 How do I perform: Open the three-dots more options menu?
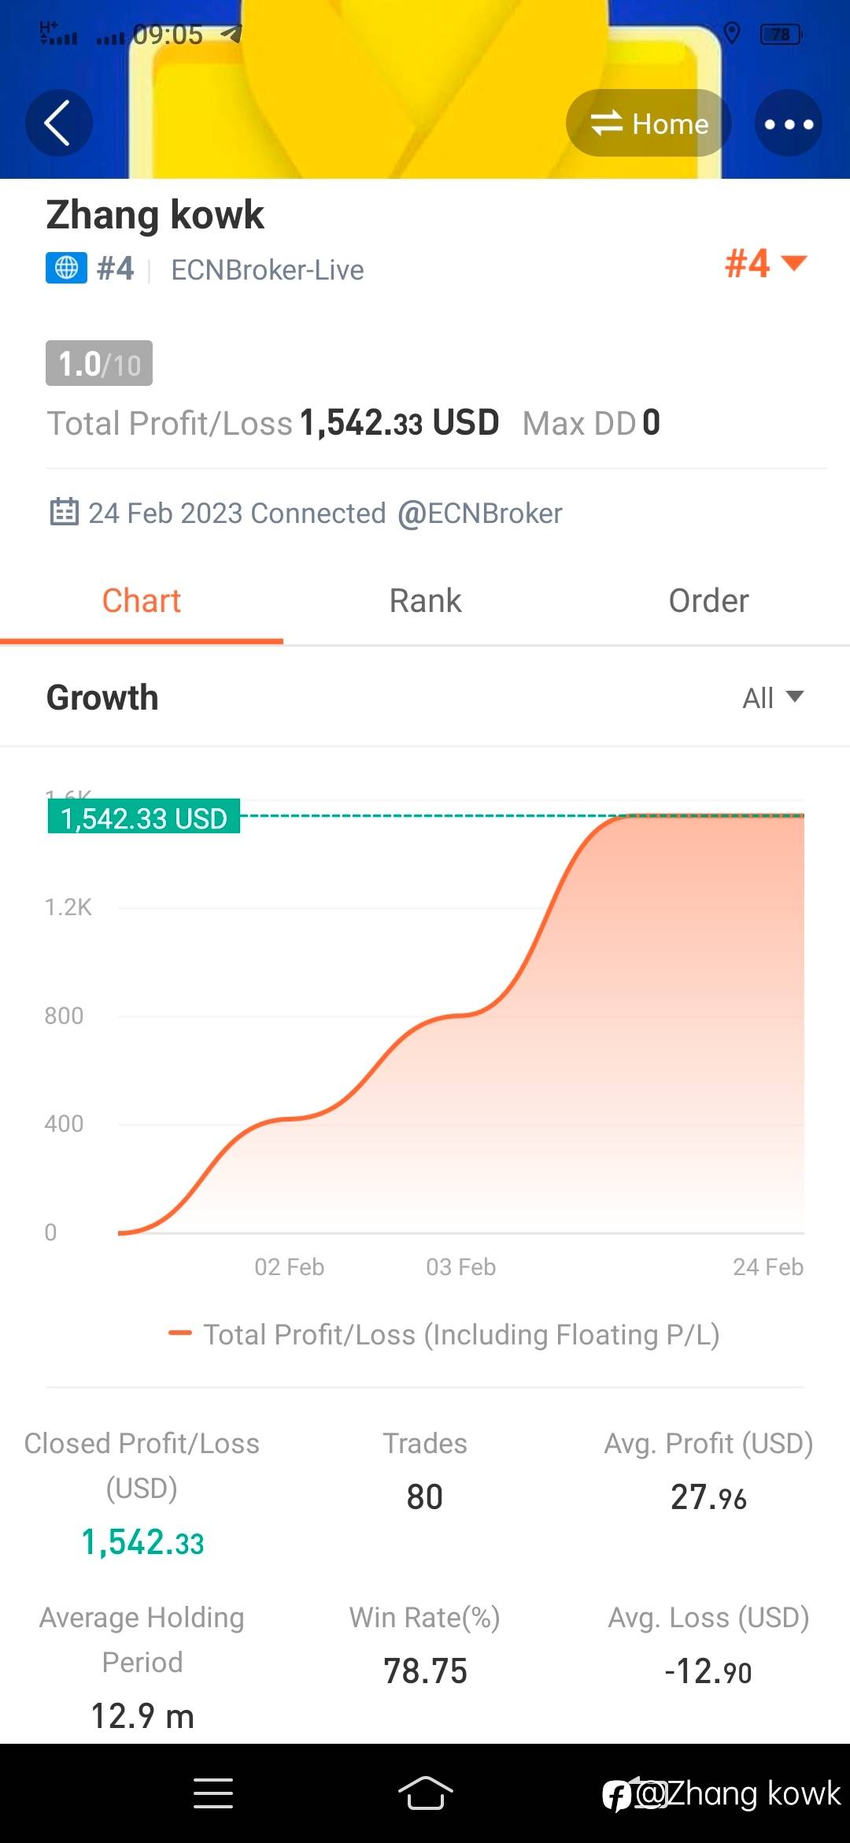coord(789,124)
